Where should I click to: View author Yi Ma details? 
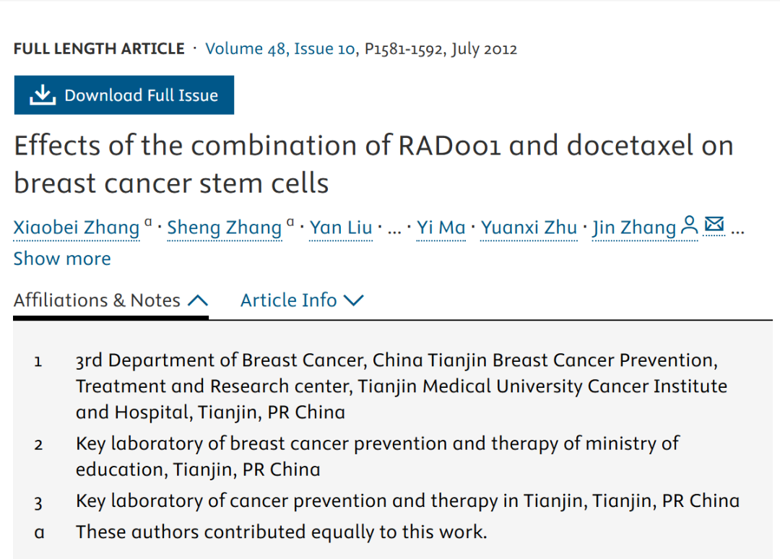(441, 227)
